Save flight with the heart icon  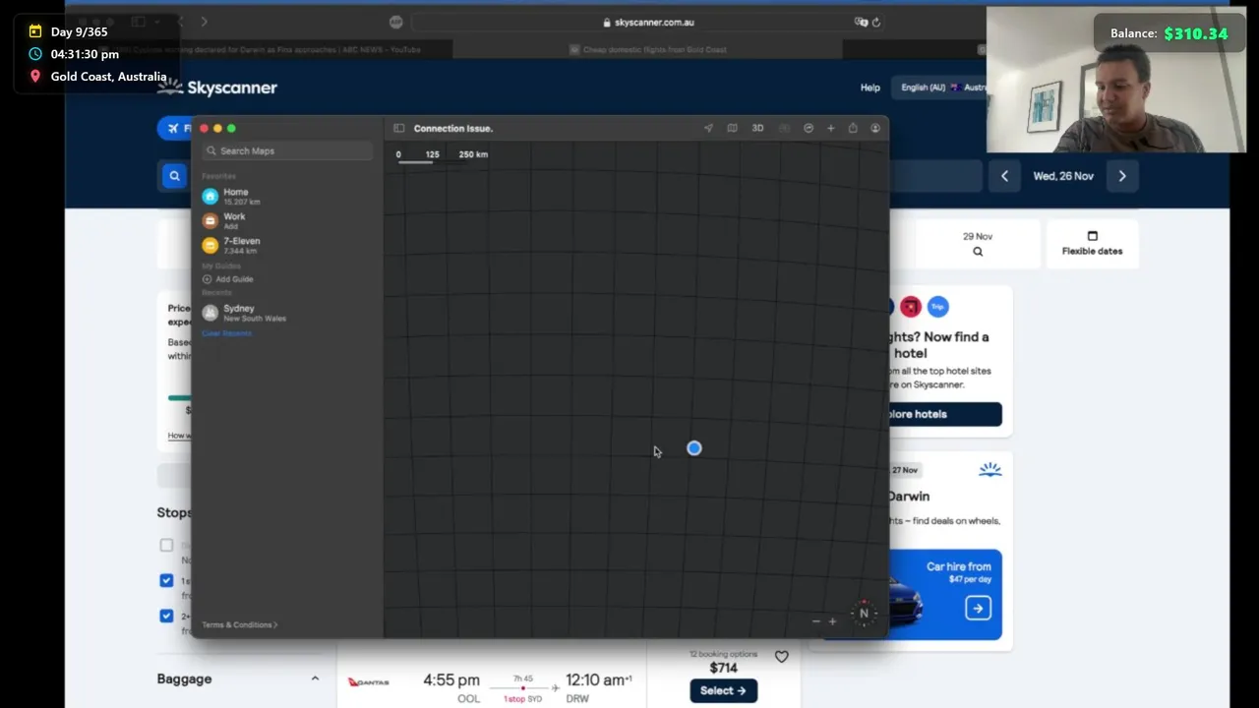click(x=781, y=657)
